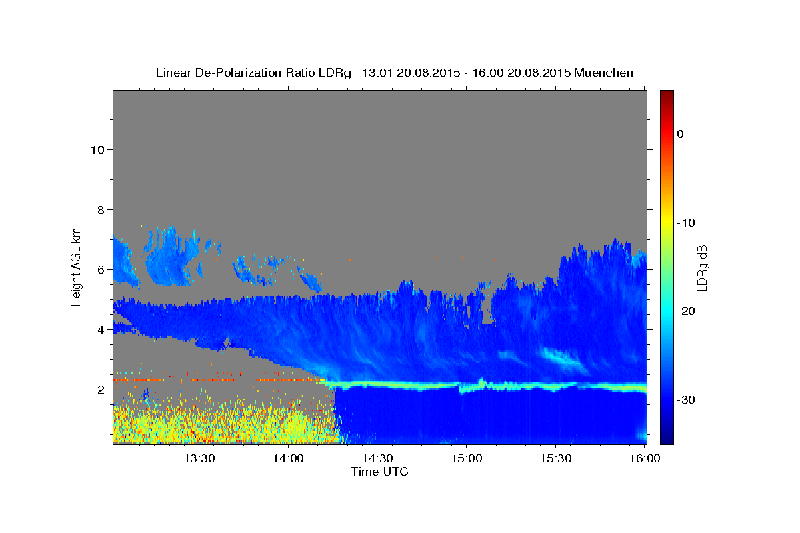The image size is (800, 533).
Task: Click the colorbar tick label 0
Action: (x=681, y=134)
